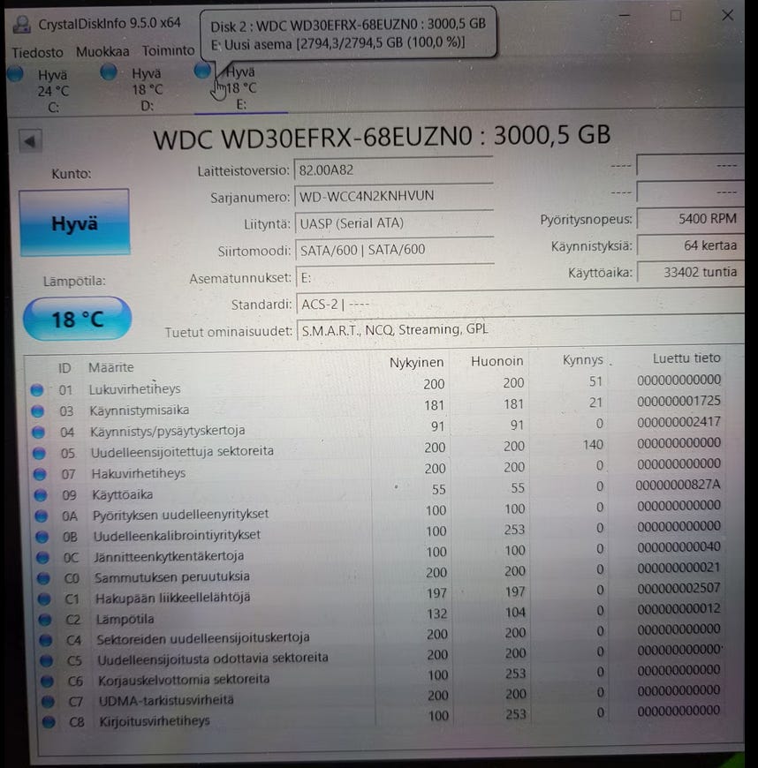Screen dimensions: 758x768
Task: Click raw value 0000000827A
Action: tap(678, 485)
